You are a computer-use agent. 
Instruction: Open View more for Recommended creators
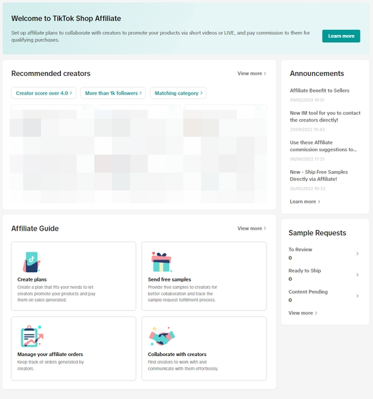(252, 73)
